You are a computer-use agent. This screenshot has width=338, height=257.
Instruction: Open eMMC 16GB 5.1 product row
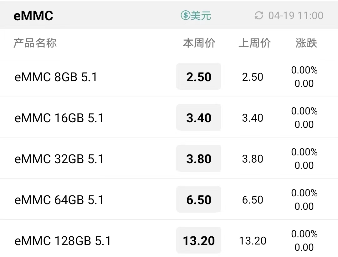[169, 118]
